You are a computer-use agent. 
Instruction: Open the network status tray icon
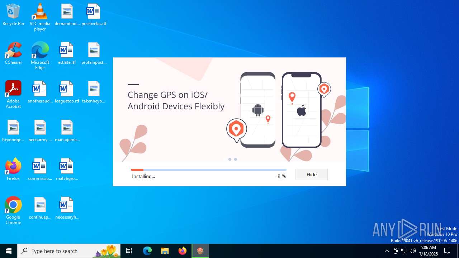click(404, 251)
